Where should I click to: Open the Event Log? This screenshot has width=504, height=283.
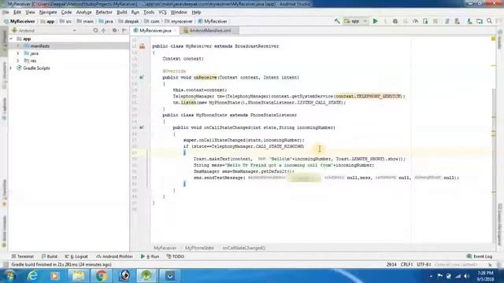pyautogui.click(x=480, y=256)
